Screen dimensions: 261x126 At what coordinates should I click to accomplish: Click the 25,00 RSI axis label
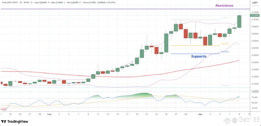coord(255,108)
